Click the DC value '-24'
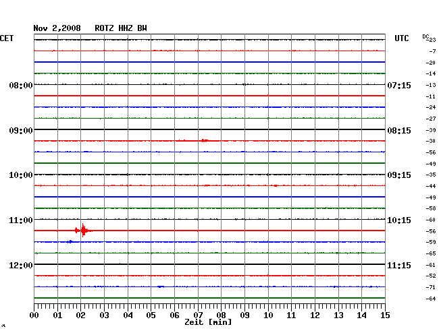 coord(431,107)
